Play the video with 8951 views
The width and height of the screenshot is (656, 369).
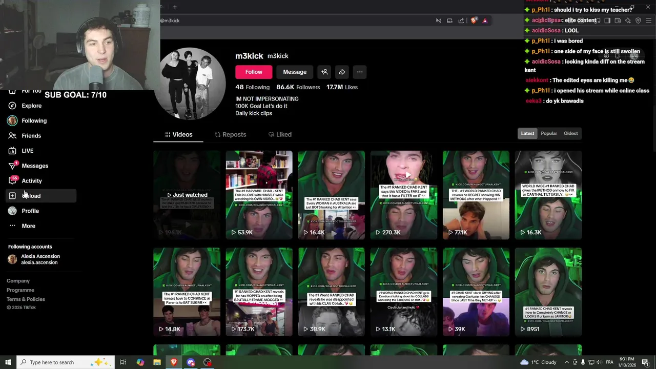tap(548, 292)
